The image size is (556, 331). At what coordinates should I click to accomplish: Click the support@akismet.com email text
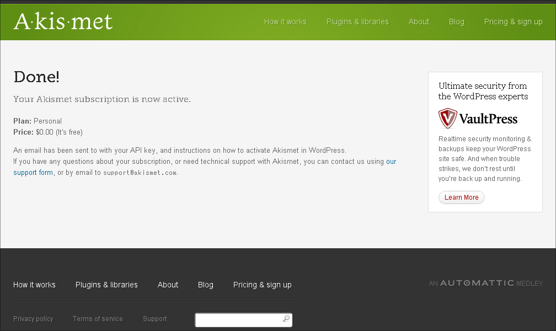tap(140, 173)
